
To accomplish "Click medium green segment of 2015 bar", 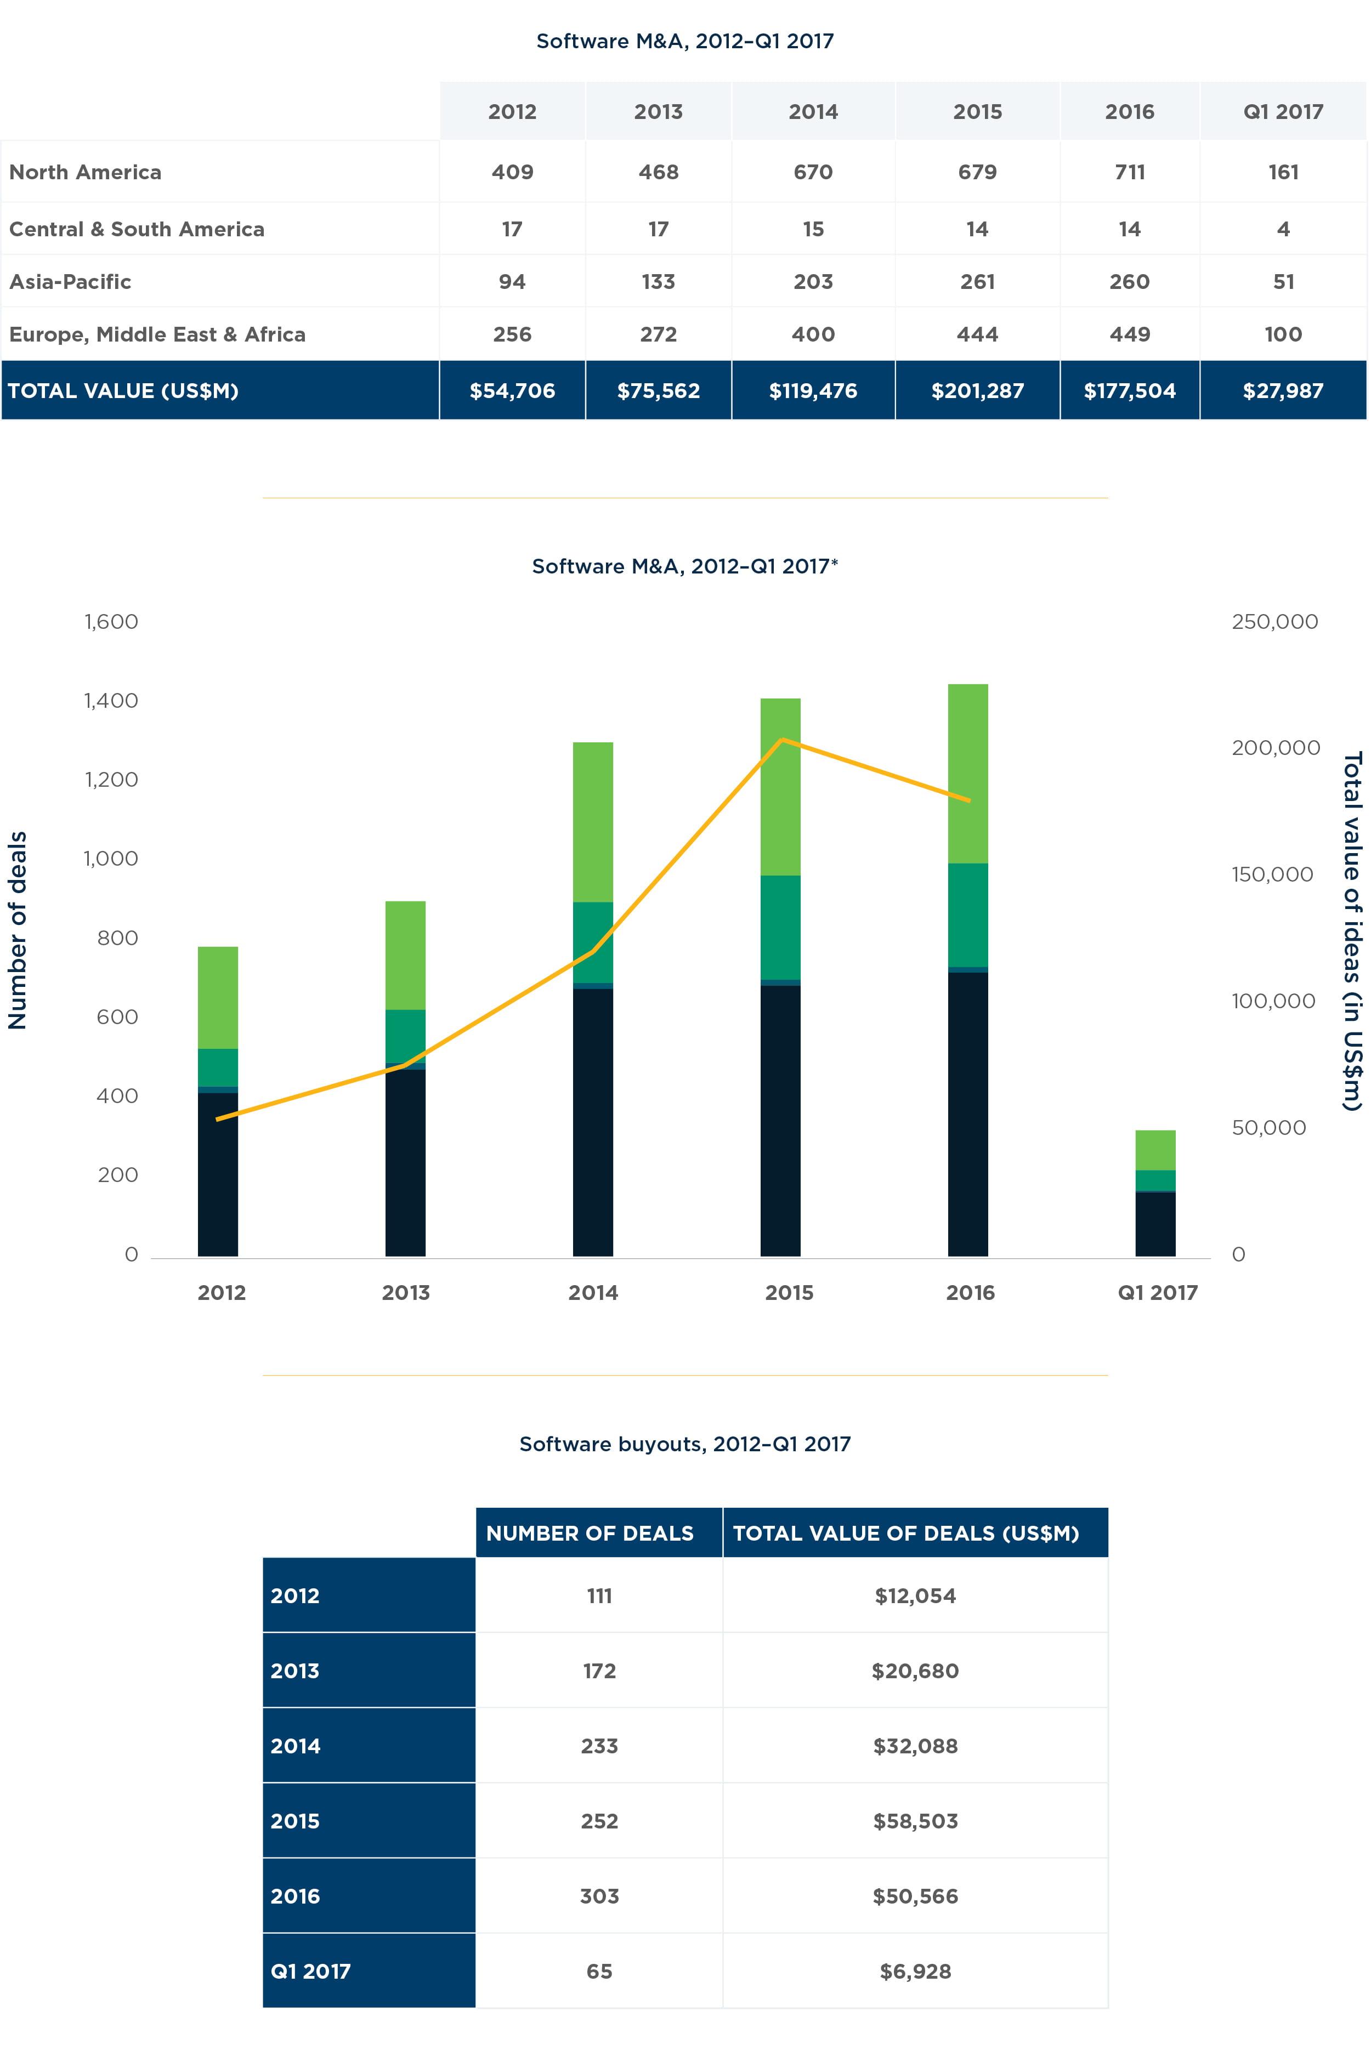I will pyautogui.click(x=780, y=927).
